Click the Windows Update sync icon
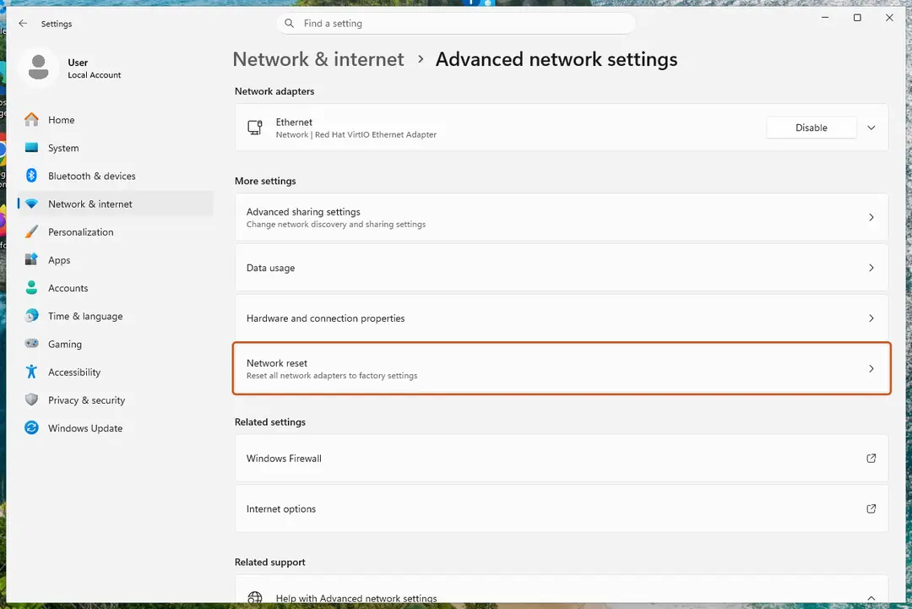Screen dimensions: 912x609 [31, 427]
